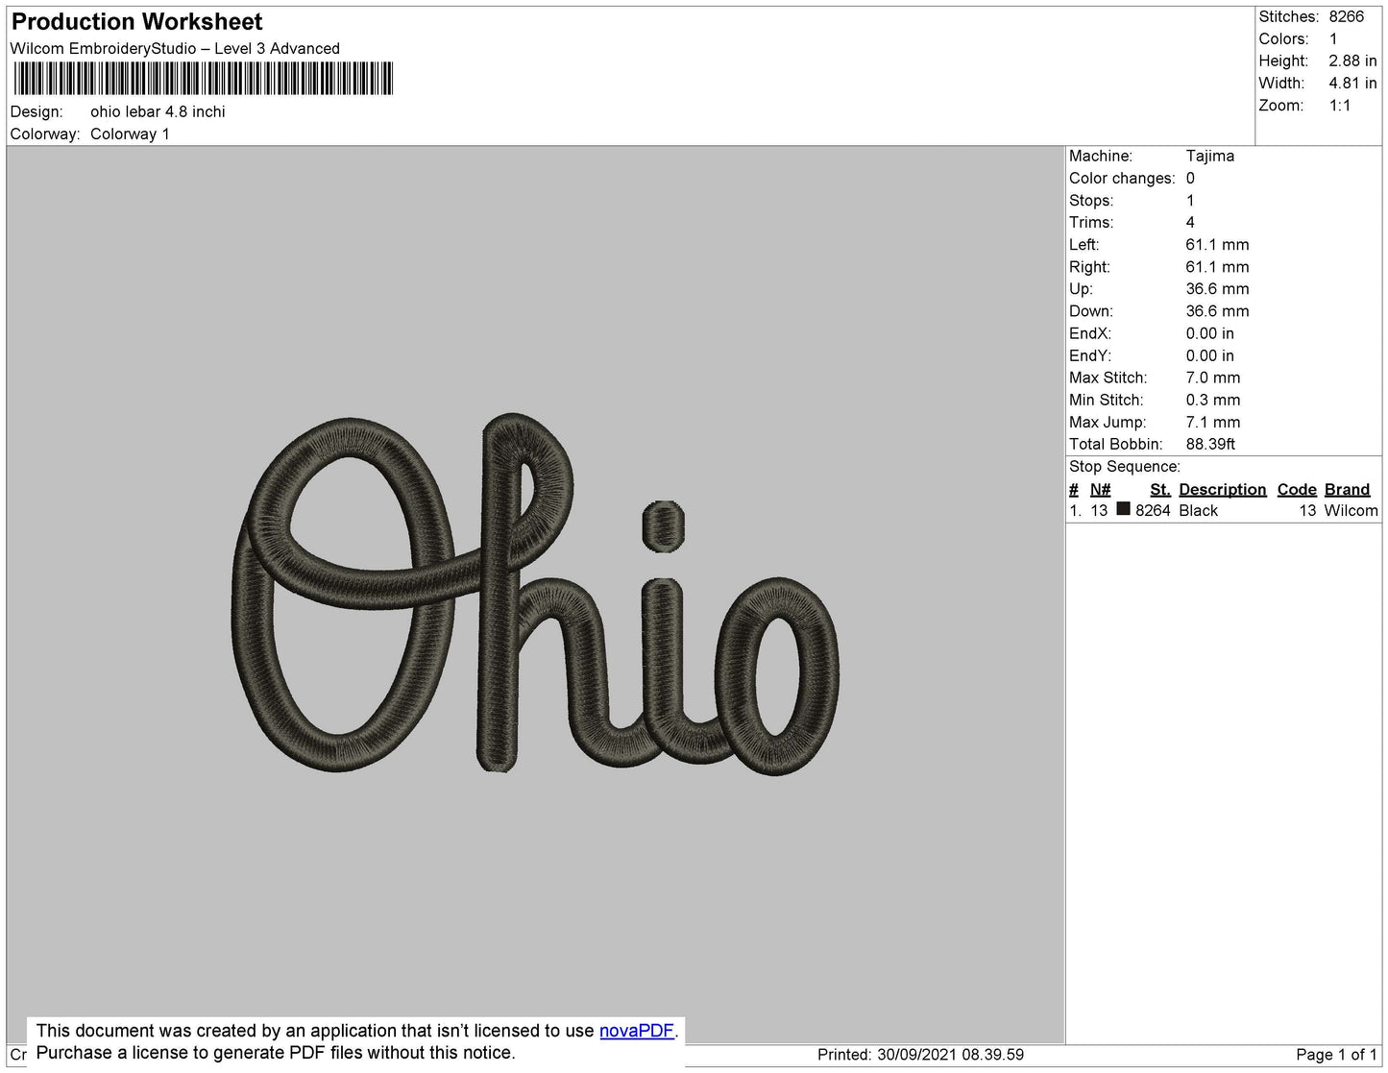Click the 'Brand' column header
Image resolution: width=1388 pixels, height=1073 pixels.
pos(1347,489)
